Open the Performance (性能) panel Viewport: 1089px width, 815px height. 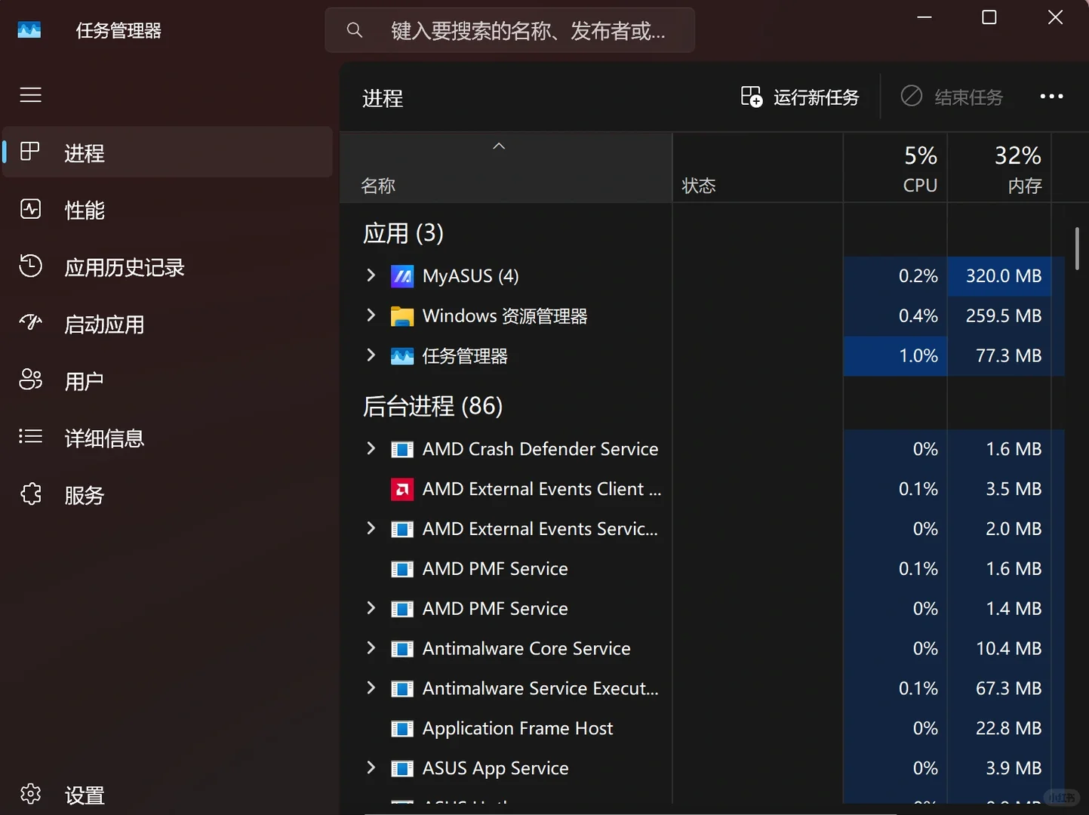(85, 210)
